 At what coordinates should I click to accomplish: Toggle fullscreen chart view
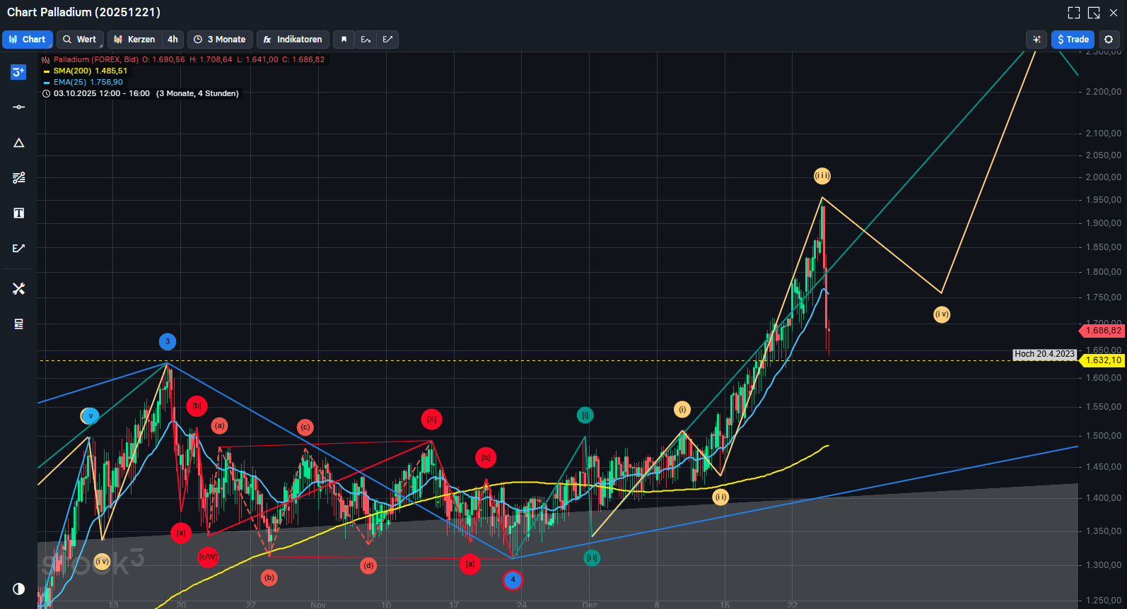click(x=1073, y=13)
